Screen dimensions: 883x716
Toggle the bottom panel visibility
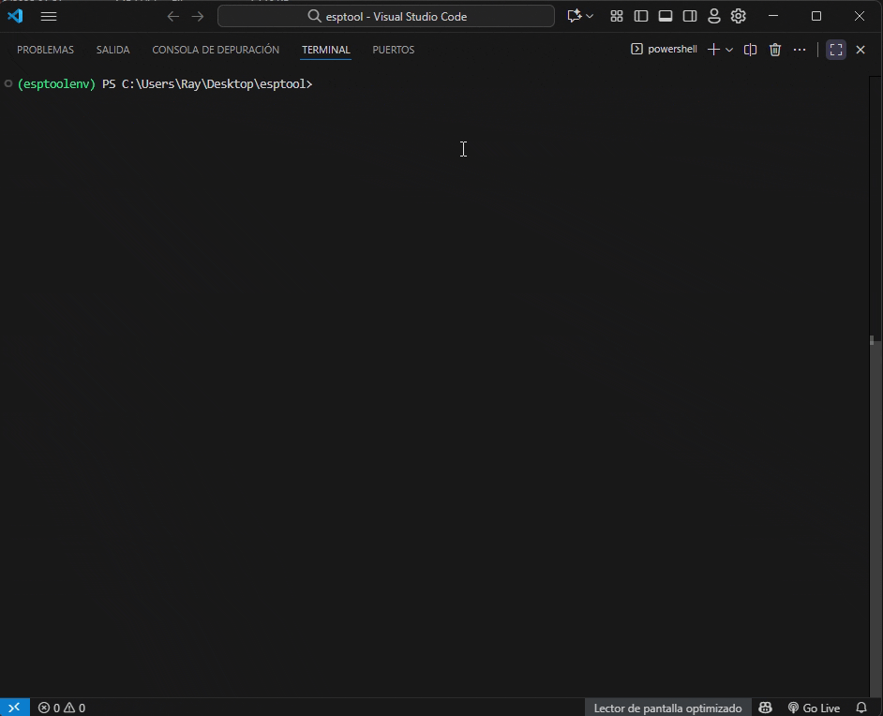click(666, 16)
